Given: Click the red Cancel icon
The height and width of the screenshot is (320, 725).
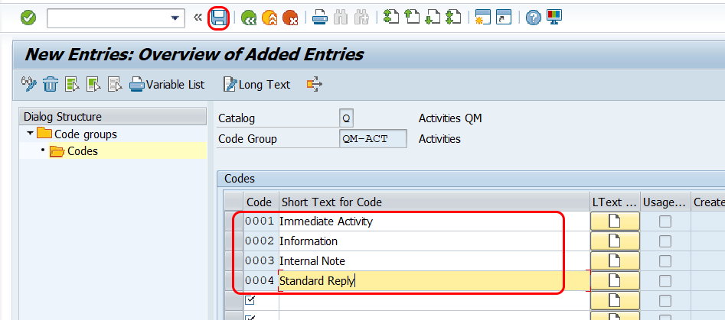Looking at the screenshot, I should coord(290,18).
